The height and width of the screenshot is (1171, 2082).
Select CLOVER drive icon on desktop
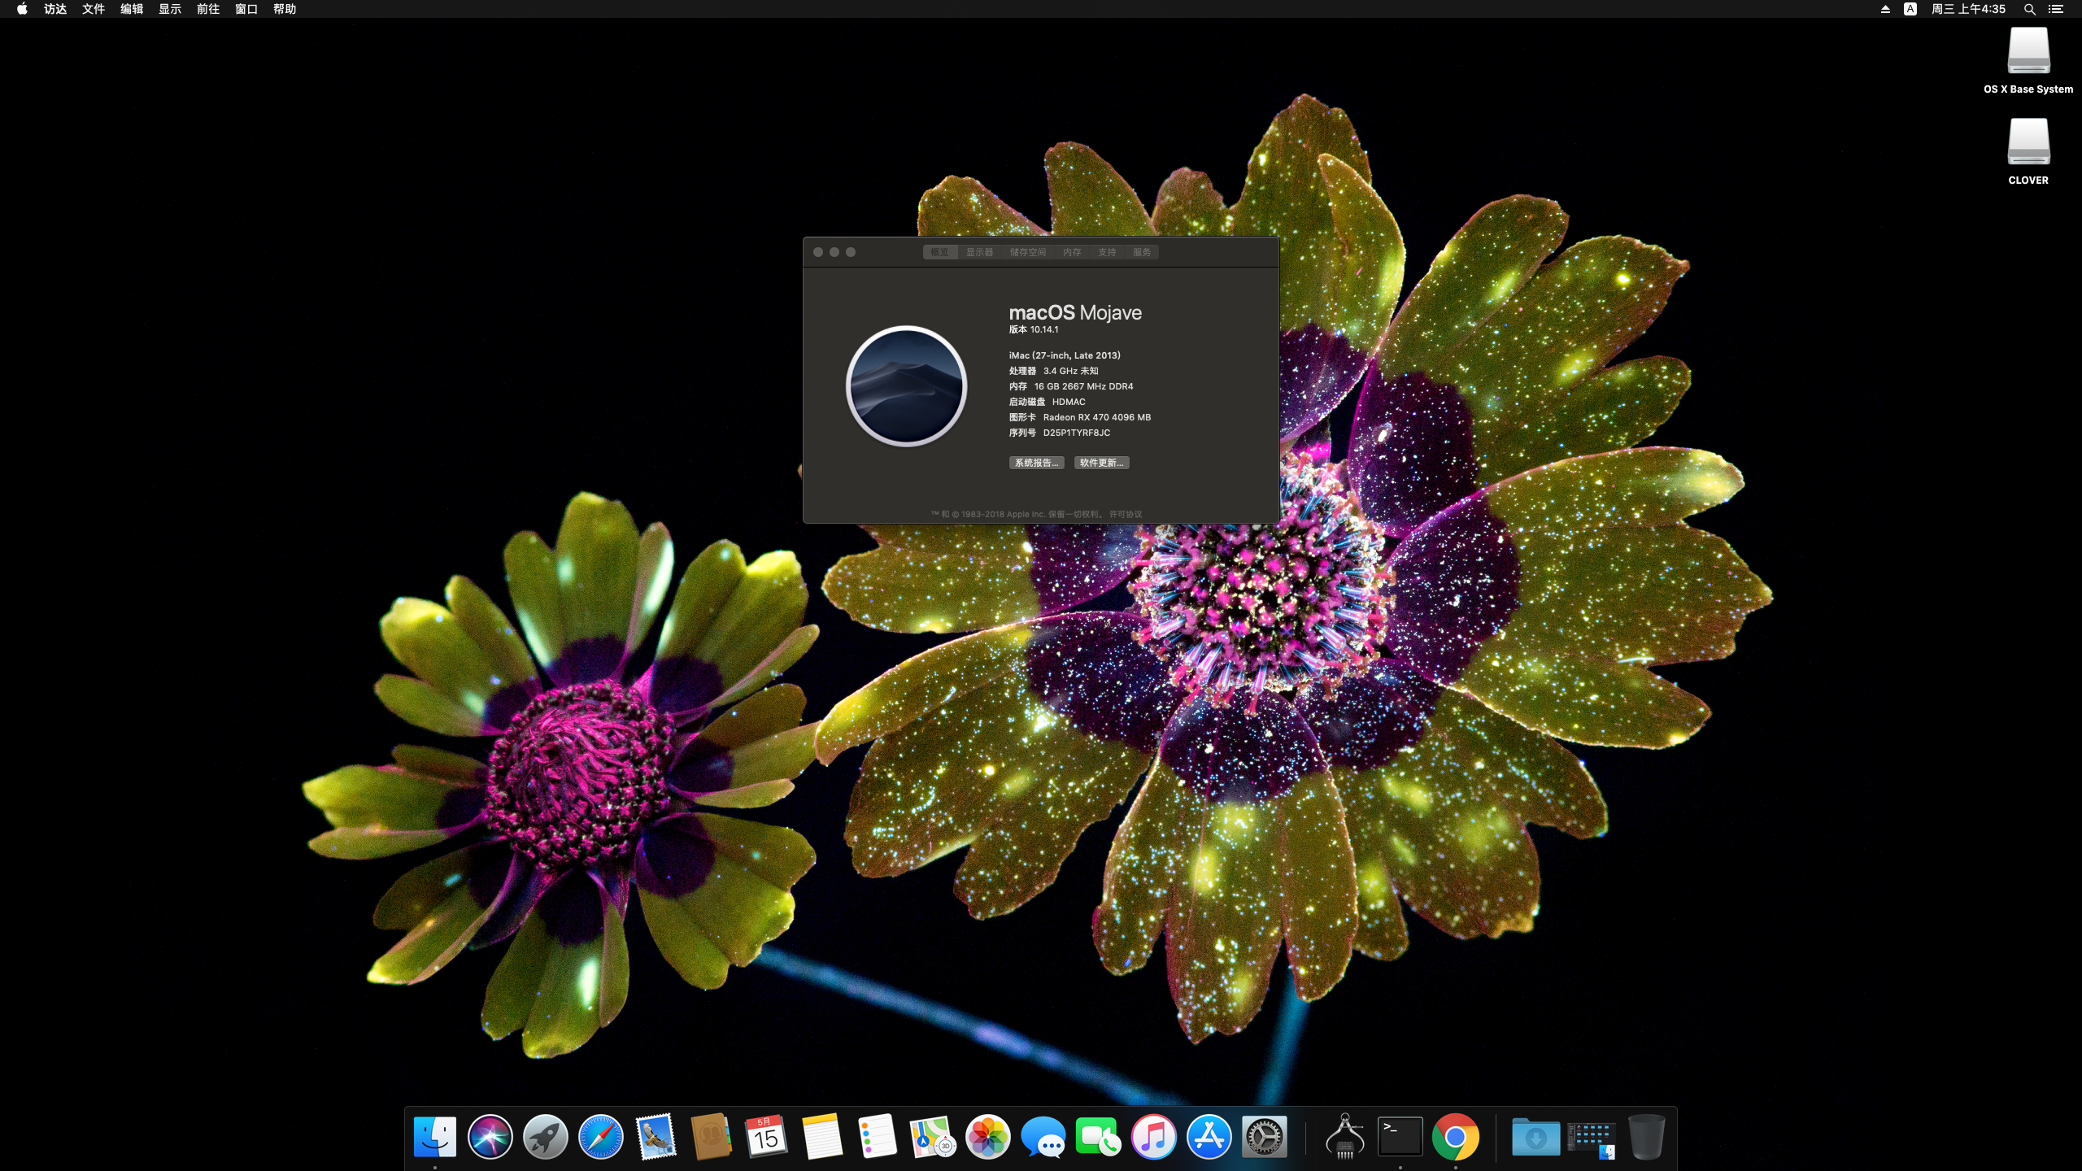pos(2028,141)
